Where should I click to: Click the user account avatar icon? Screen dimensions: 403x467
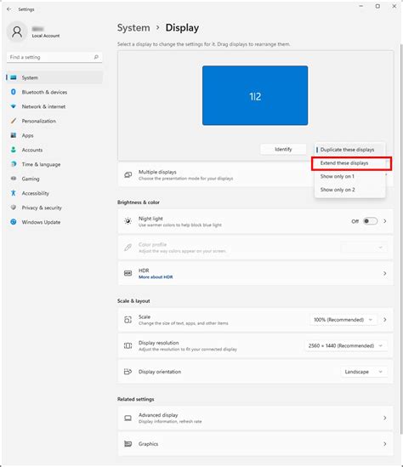[17, 31]
